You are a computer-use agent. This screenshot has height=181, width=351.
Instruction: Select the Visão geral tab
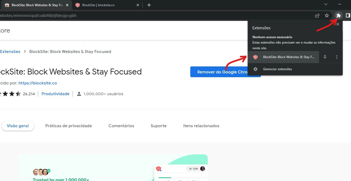(x=18, y=126)
